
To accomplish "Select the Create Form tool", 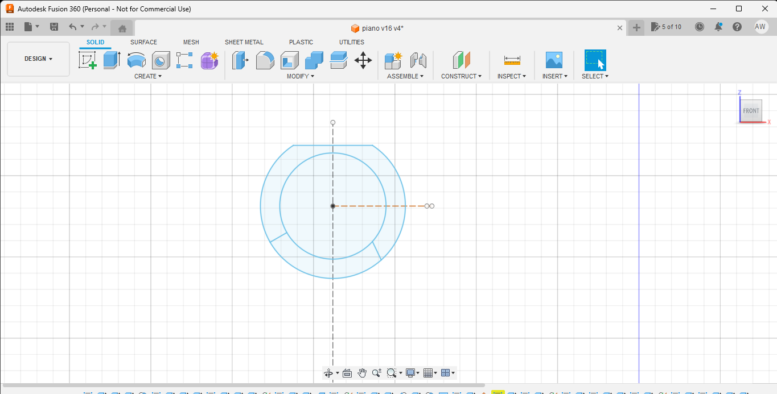I will pyautogui.click(x=209, y=60).
